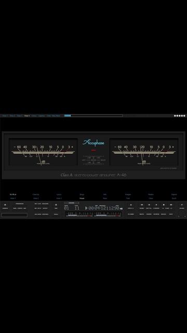187x333 pixels.
Task: Click the track number 01 display
Action: pos(66,208)
